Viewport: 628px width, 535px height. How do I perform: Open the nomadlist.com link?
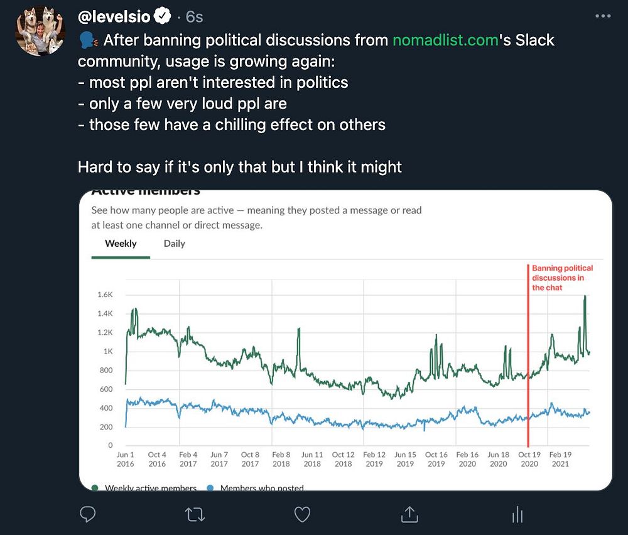446,41
